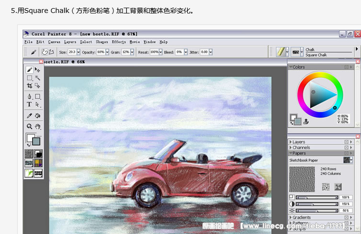361x234 pixels.
Task: Click the saturation value triangle
Action: point(320,95)
